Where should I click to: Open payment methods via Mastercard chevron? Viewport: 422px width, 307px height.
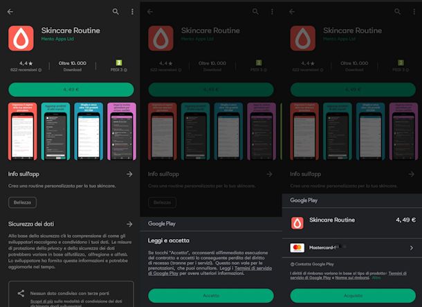412,247
